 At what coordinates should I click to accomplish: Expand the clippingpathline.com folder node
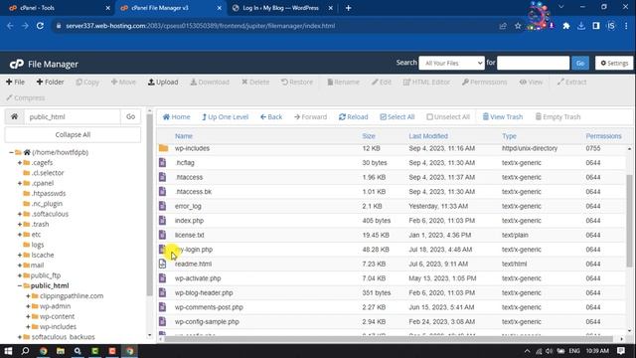28,296
